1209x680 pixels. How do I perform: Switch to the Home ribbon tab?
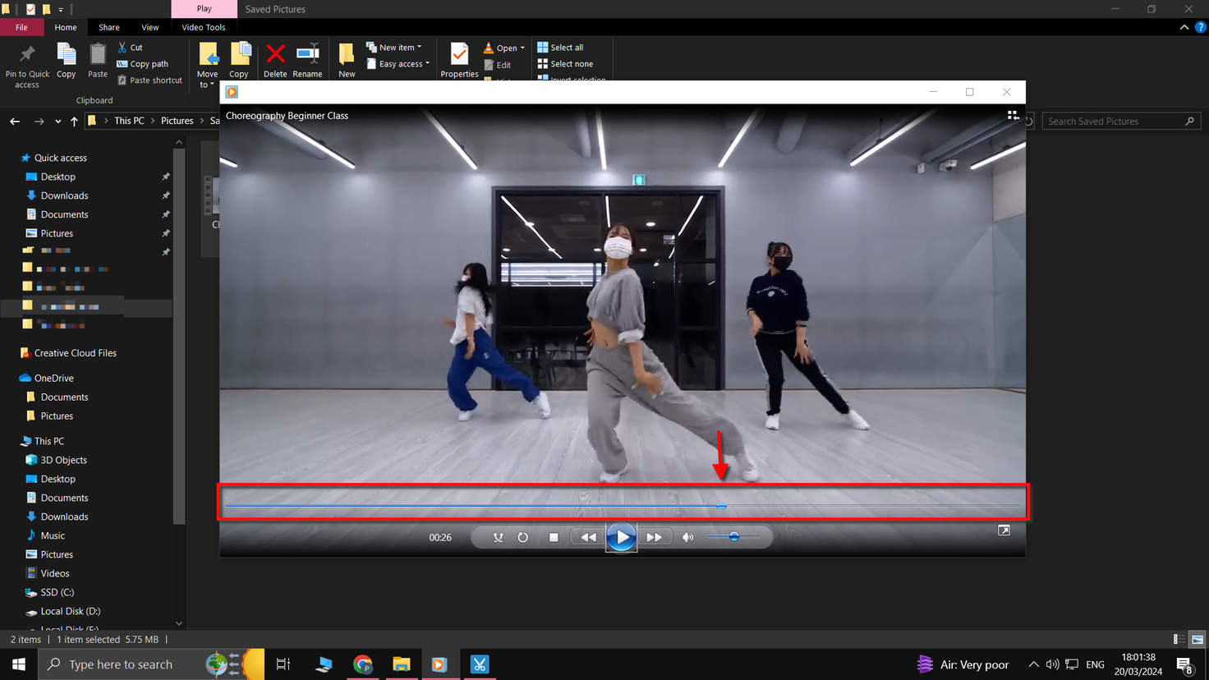[66, 27]
